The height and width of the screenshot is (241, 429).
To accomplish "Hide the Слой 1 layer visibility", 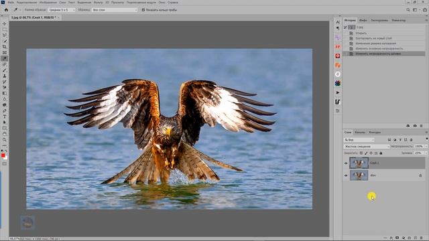I will tap(346, 163).
